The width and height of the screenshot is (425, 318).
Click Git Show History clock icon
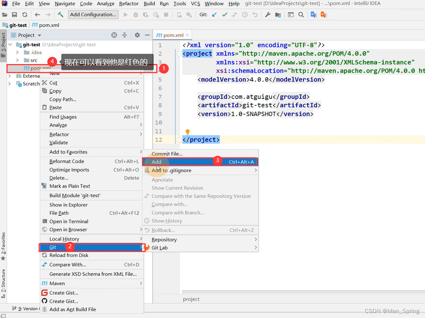tap(245, 15)
